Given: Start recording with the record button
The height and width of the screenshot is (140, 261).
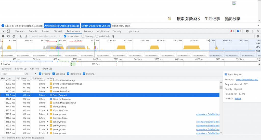Looking at the screenshot, I should coord(3,36).
